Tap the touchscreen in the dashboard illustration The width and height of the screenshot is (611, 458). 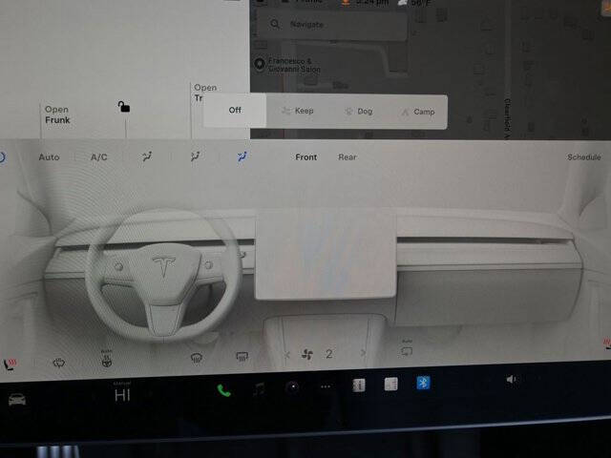pos(326,254)
